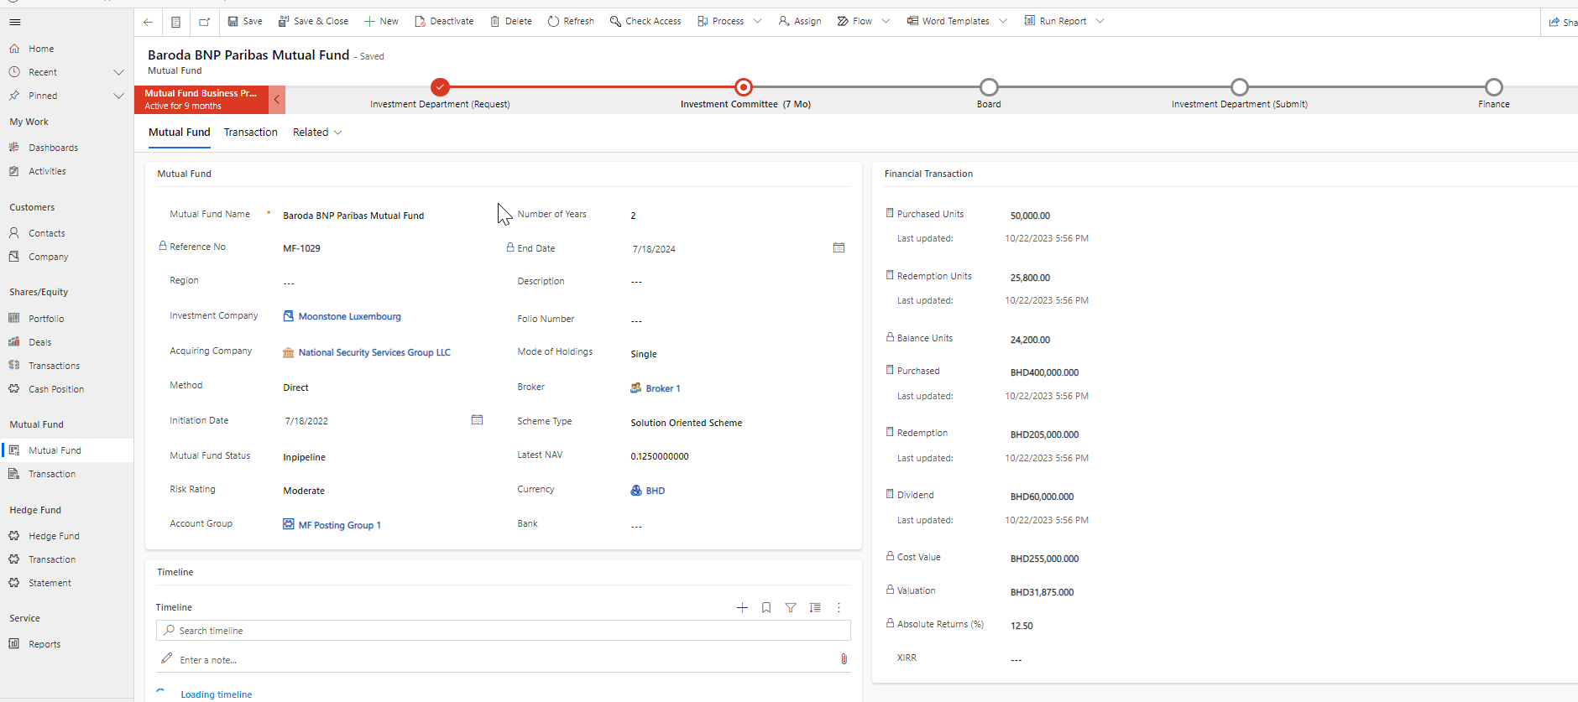The height and width of the screenshot is (702, 1578).
Task: Switch to the Transaction tab
Action: 250,133
